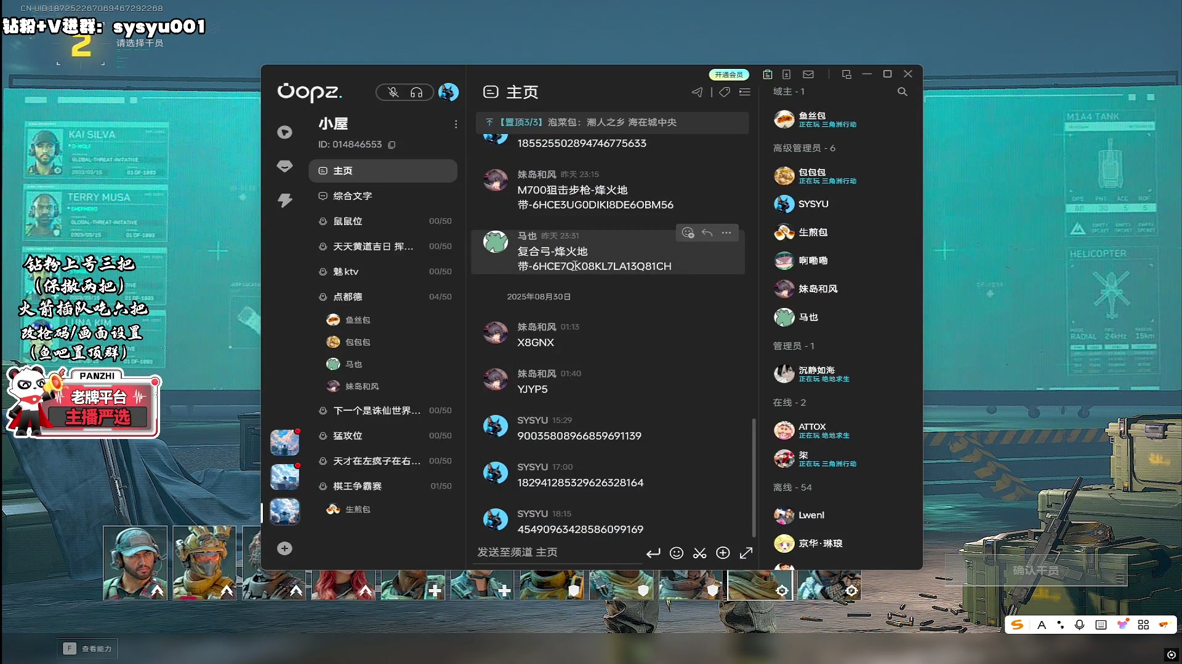Add emoji reaction to 马也's message
Screen dimensions: 1182x664
pos(688,232)
